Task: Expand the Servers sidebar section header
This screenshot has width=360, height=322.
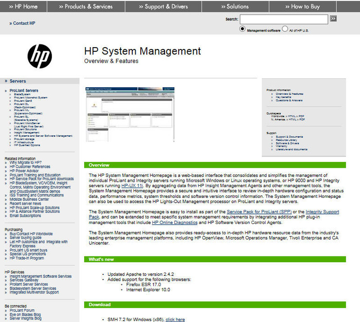Action: pos(18,81)
